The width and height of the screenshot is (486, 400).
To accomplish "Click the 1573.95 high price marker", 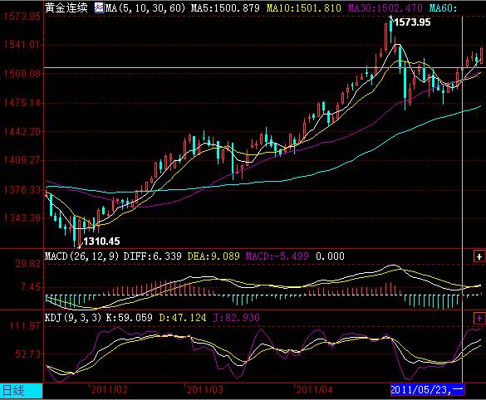I will pos(413,22).
